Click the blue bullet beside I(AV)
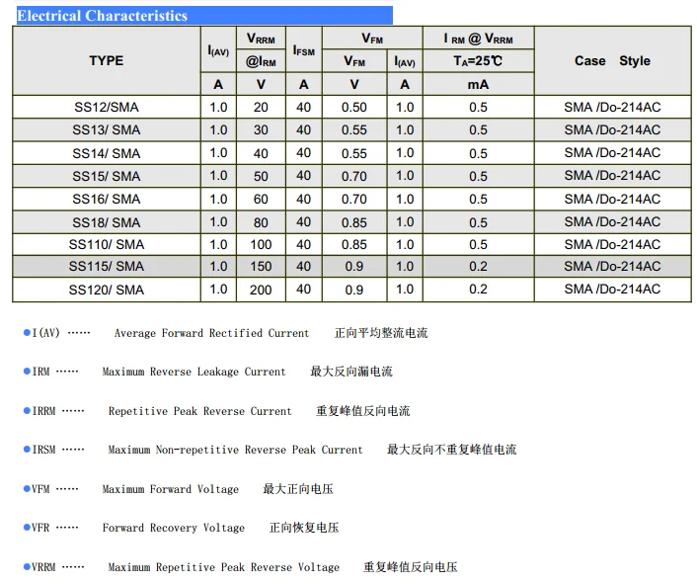The image size is (697, 584). click(27, 333)
